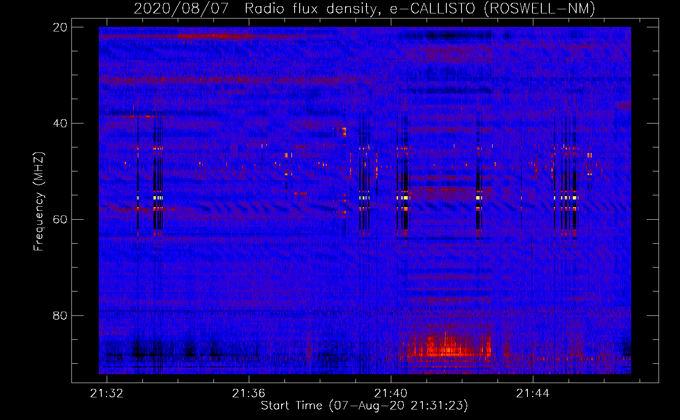The width and height of the screenshot is (680, 420).
Task: Click the 21:36 time tick label
Action: coord(249,394)
